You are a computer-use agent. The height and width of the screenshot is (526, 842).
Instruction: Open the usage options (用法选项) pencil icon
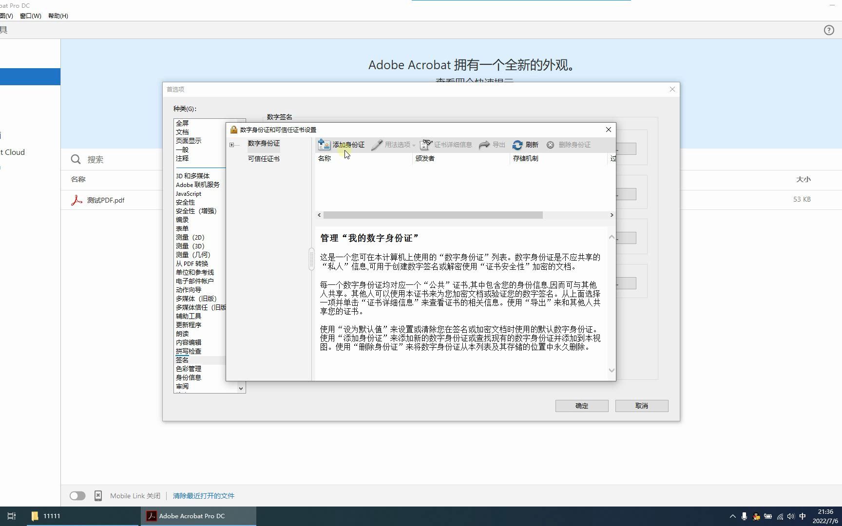377,145
